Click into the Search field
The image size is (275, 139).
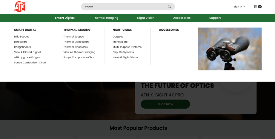click(128, 7)
